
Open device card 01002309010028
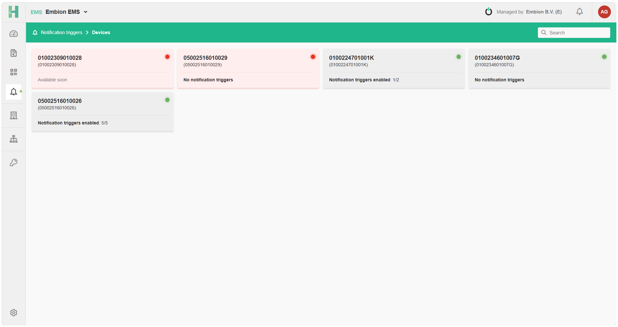(x=103, y=68)
